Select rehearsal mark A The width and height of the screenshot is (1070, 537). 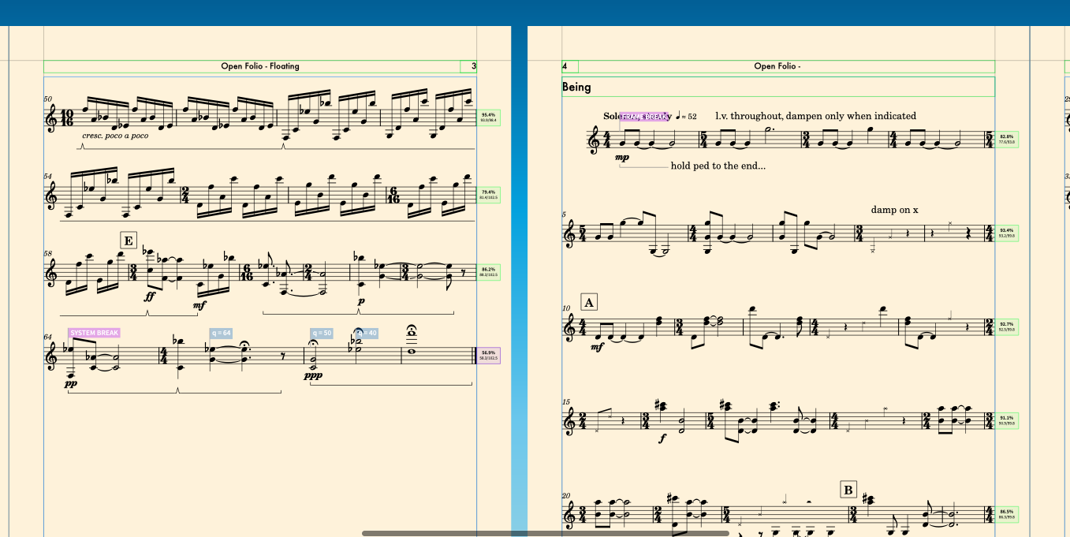click(589, 302)
